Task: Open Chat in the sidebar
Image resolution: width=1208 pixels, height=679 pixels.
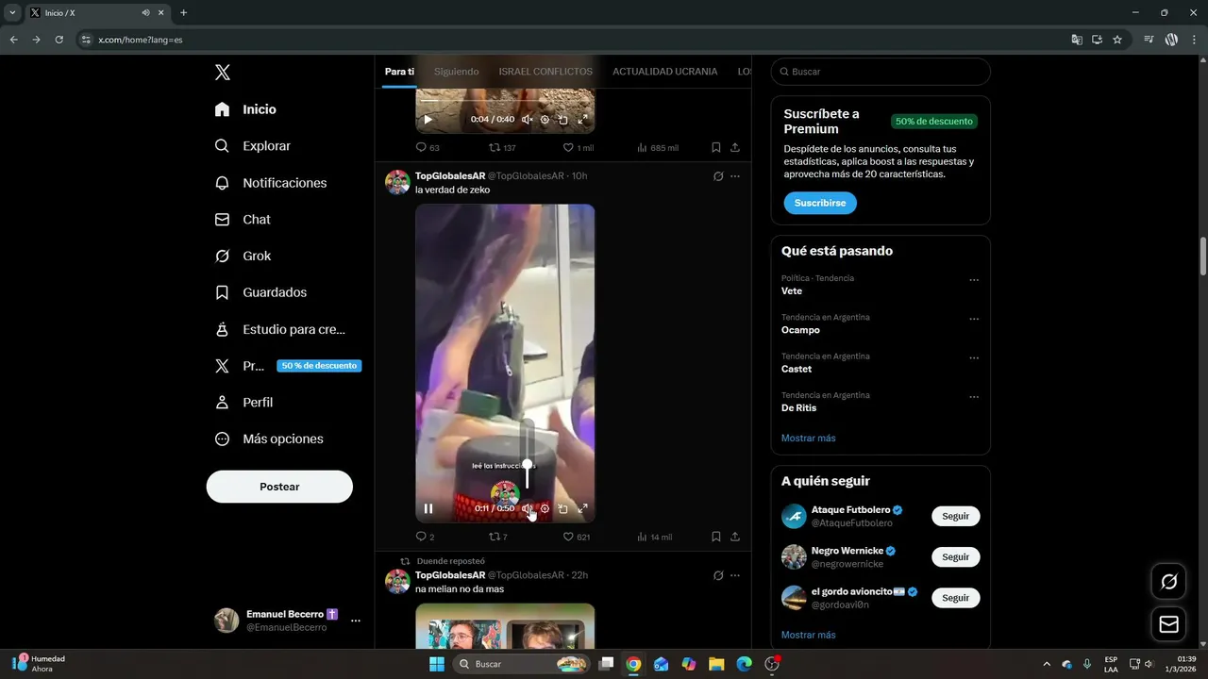Action: [243, 219]
